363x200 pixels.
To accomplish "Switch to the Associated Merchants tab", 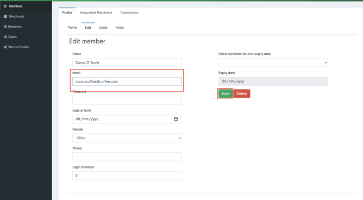I will 96,12.
